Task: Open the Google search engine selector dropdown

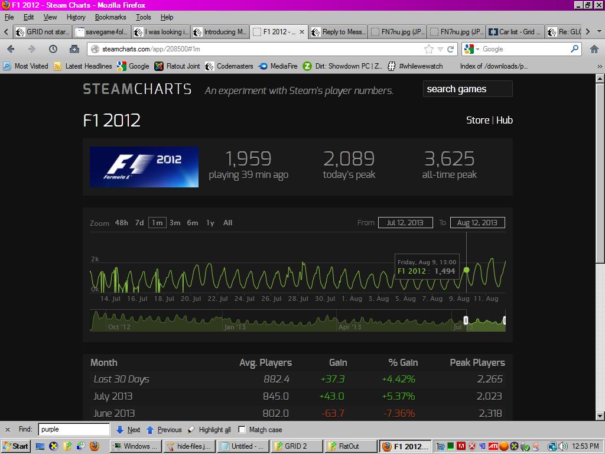Action: (x=477, y=50)
